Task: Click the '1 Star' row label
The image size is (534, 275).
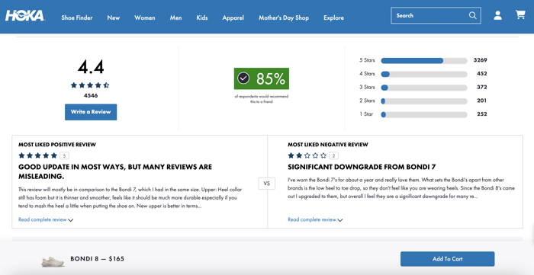Action: (x=366, y=114)
